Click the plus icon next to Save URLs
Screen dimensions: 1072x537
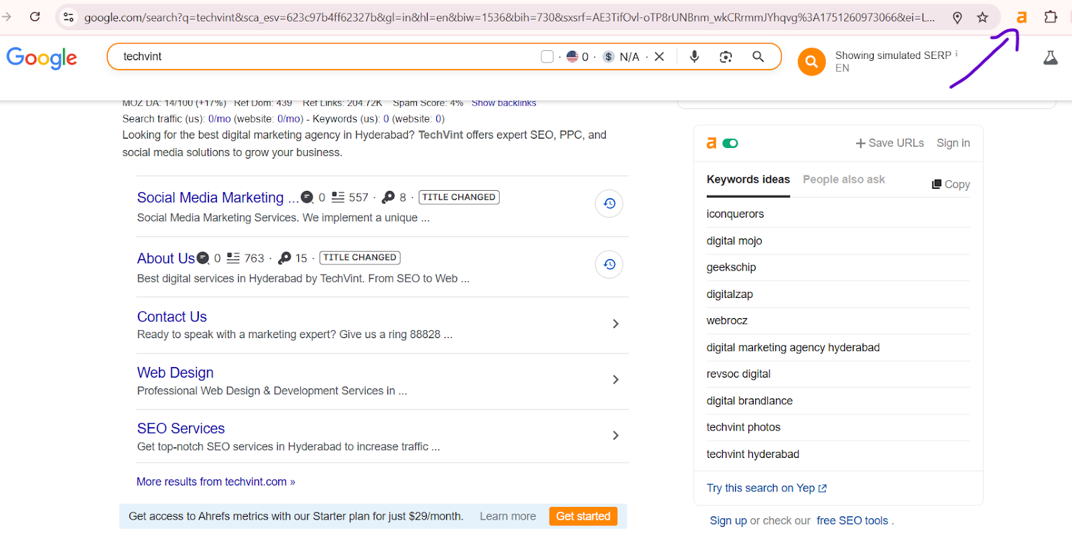coord(860,143)
